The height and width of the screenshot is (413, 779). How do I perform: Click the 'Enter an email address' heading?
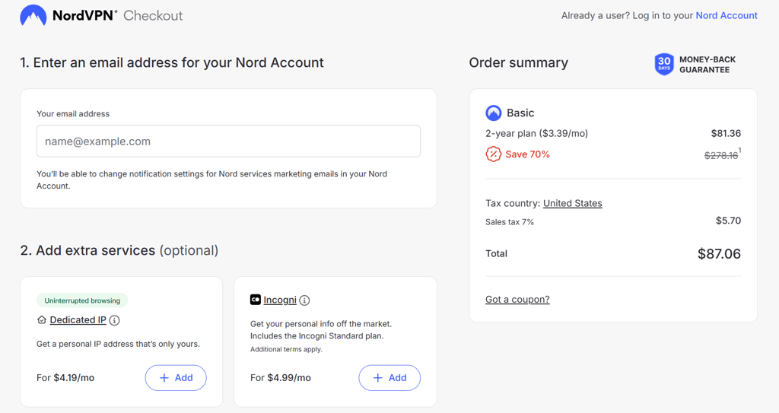[172, 62]
